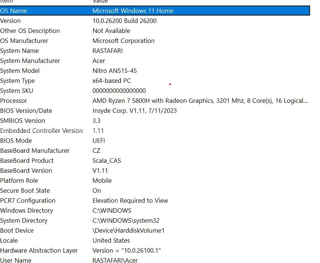Viewport: 320px width, 263px height.
Task: Click the SMBIOS Version entry
Action: click(x=23, y=121)
